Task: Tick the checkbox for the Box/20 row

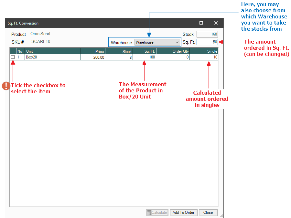Action: coord(13,57)
